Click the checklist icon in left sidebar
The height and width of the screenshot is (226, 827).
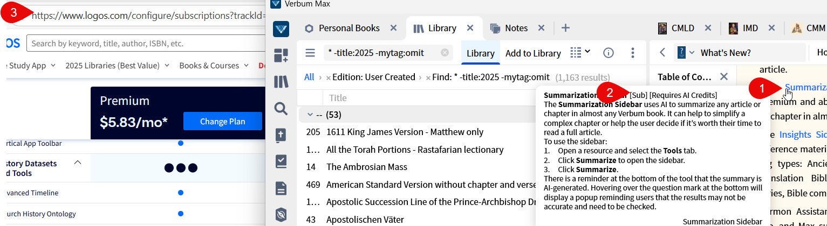[x=281, y=161]
